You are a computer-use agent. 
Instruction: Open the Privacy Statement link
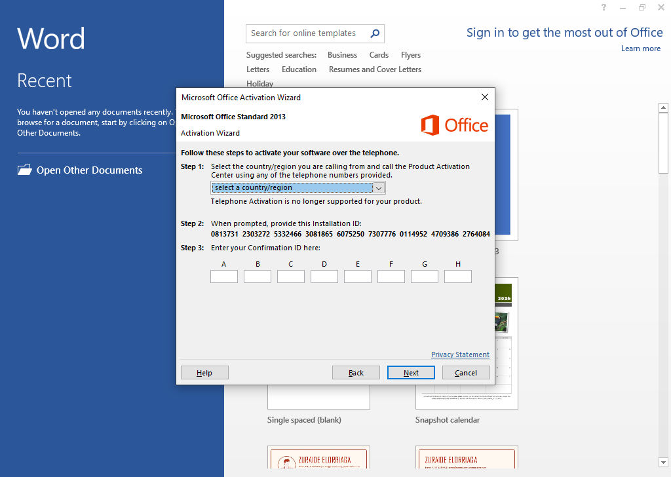click(x=460, y=354)
